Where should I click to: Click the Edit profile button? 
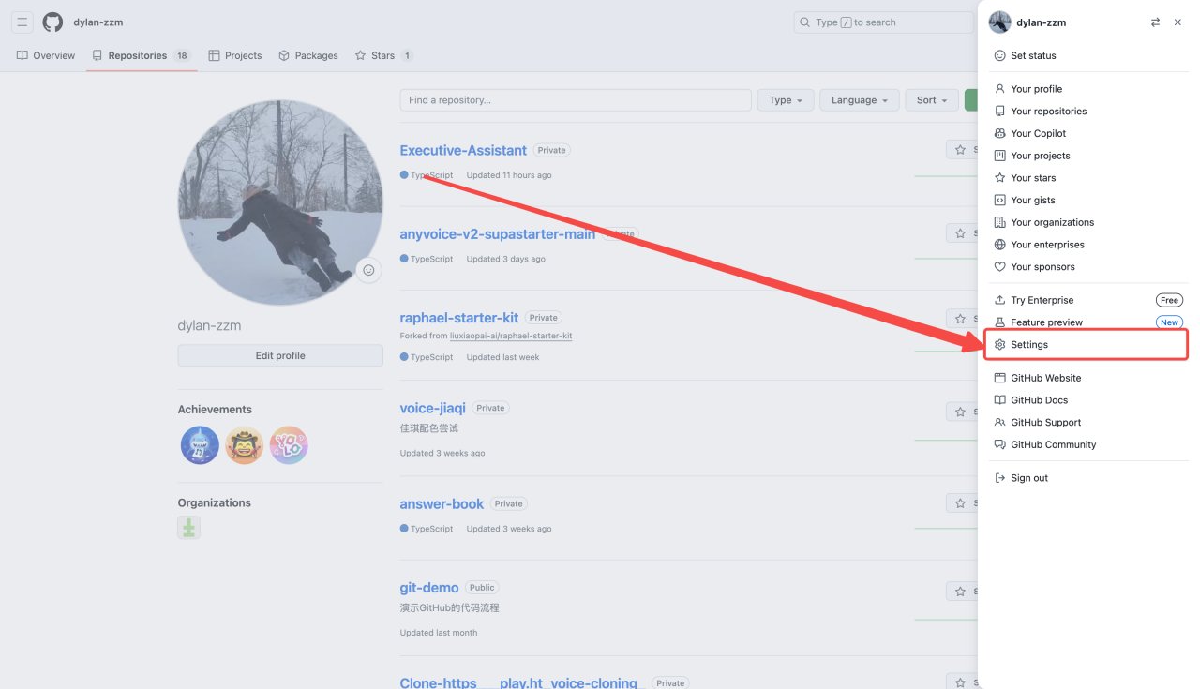(280, 356)
